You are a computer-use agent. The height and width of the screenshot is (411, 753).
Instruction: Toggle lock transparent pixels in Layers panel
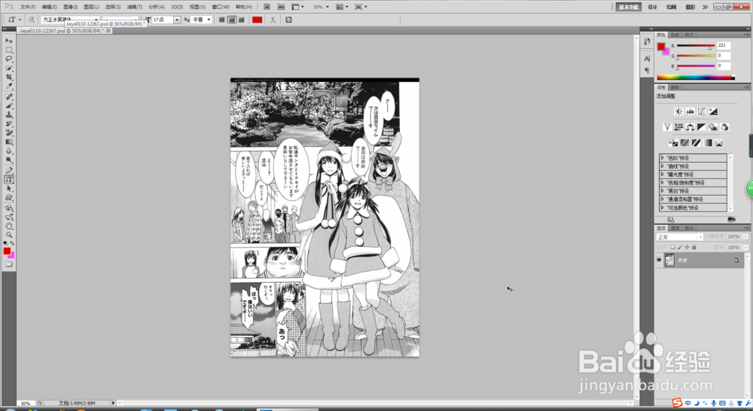pos(672,247)
